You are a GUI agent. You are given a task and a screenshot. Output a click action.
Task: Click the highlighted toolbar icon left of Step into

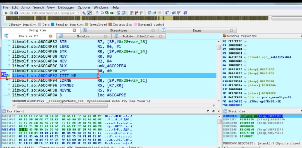tap(89, 13)
